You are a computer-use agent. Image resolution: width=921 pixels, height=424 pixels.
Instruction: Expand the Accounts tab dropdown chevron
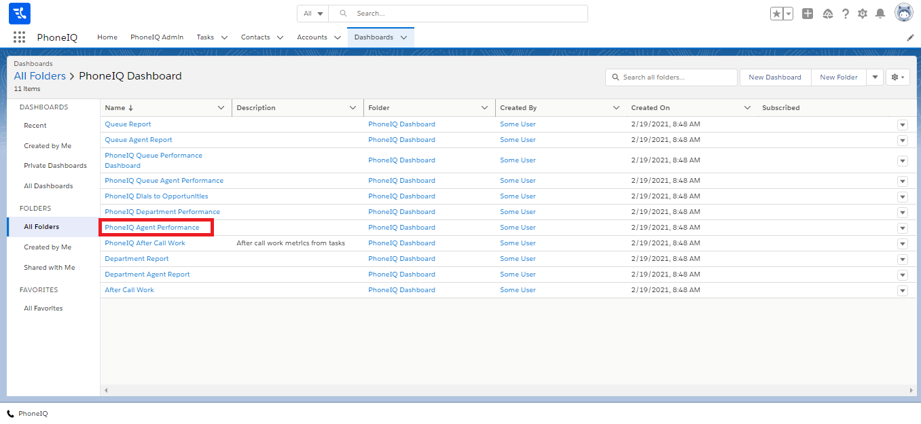338,37
